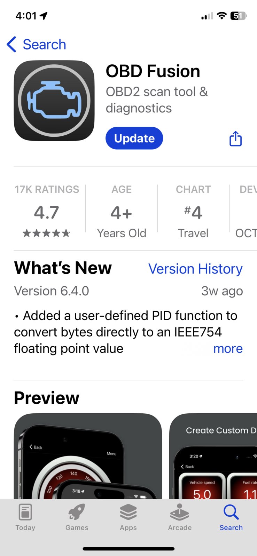Tap the Age 4+ info block
The width and height of the screenshot is (257, 556).
(122, 211)
